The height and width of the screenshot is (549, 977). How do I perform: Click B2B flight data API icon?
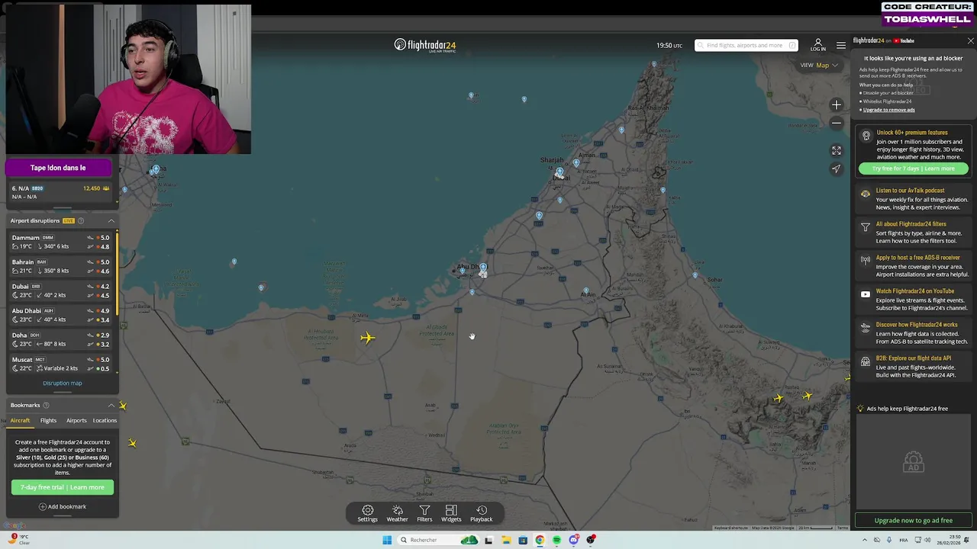coord(865,361)
